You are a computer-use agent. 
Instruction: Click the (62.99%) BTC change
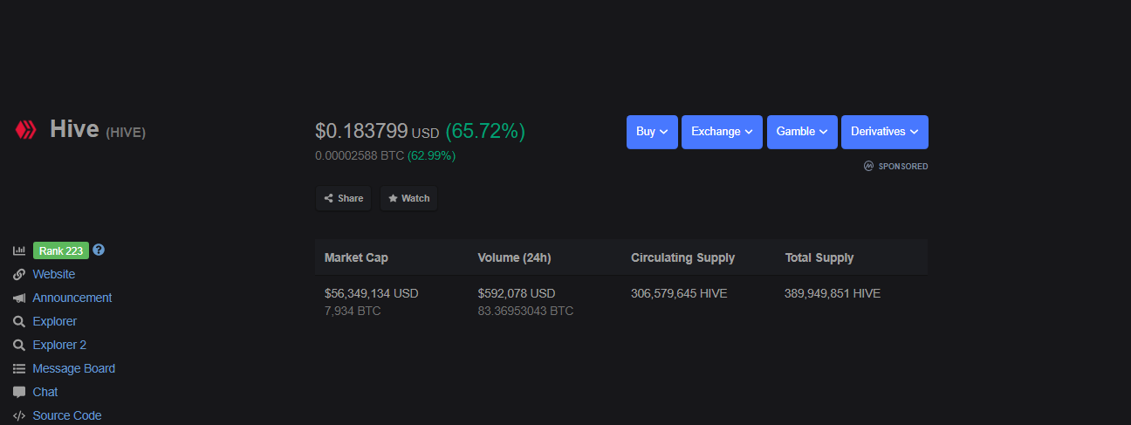[x=431, y=156]
